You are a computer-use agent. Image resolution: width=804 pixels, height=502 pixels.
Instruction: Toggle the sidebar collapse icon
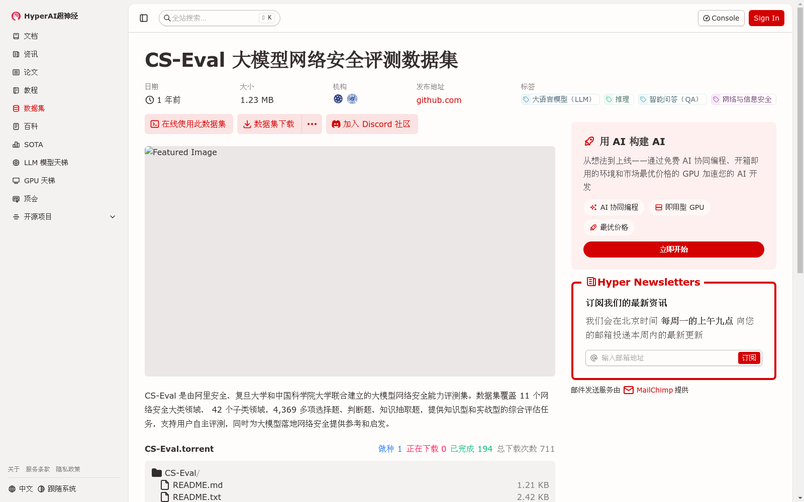pyautogui.click(x=144, y=18)
